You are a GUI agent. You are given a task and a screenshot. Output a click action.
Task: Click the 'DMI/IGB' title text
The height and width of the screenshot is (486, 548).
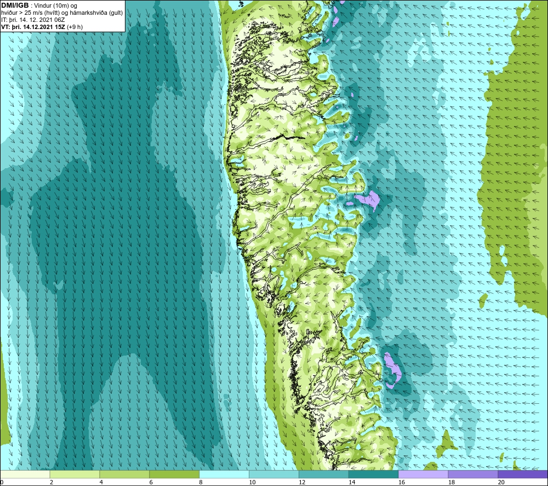(15, 5)
